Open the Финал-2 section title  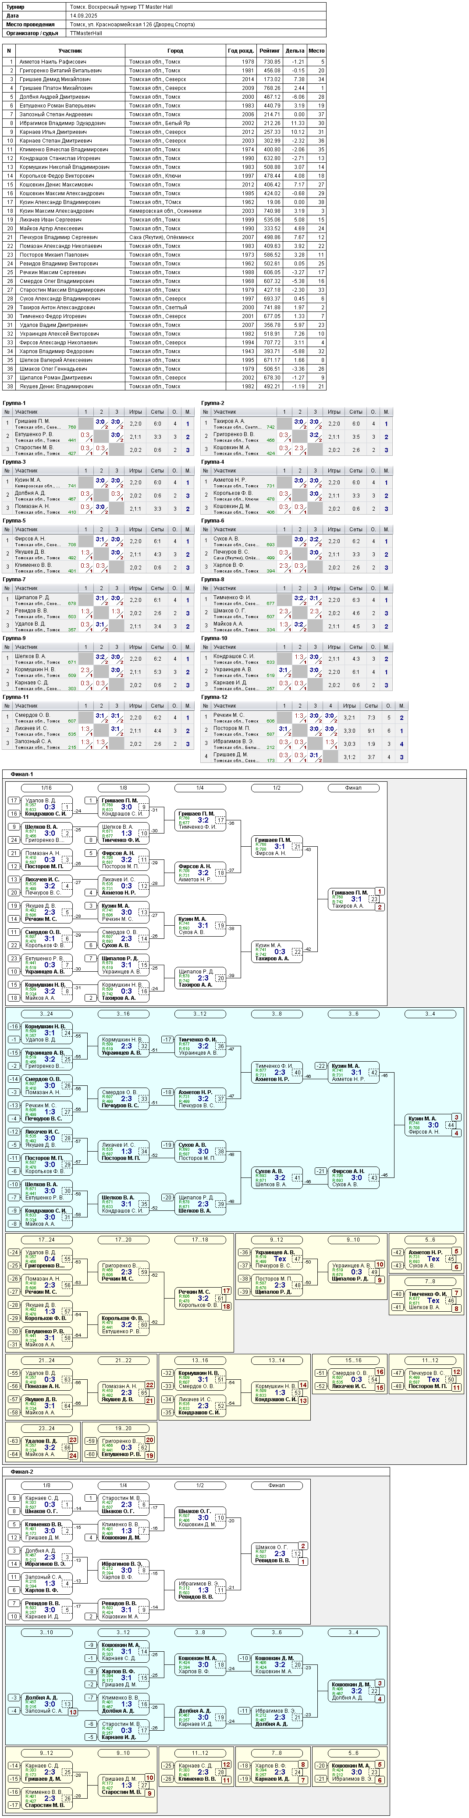[22, 1472]
